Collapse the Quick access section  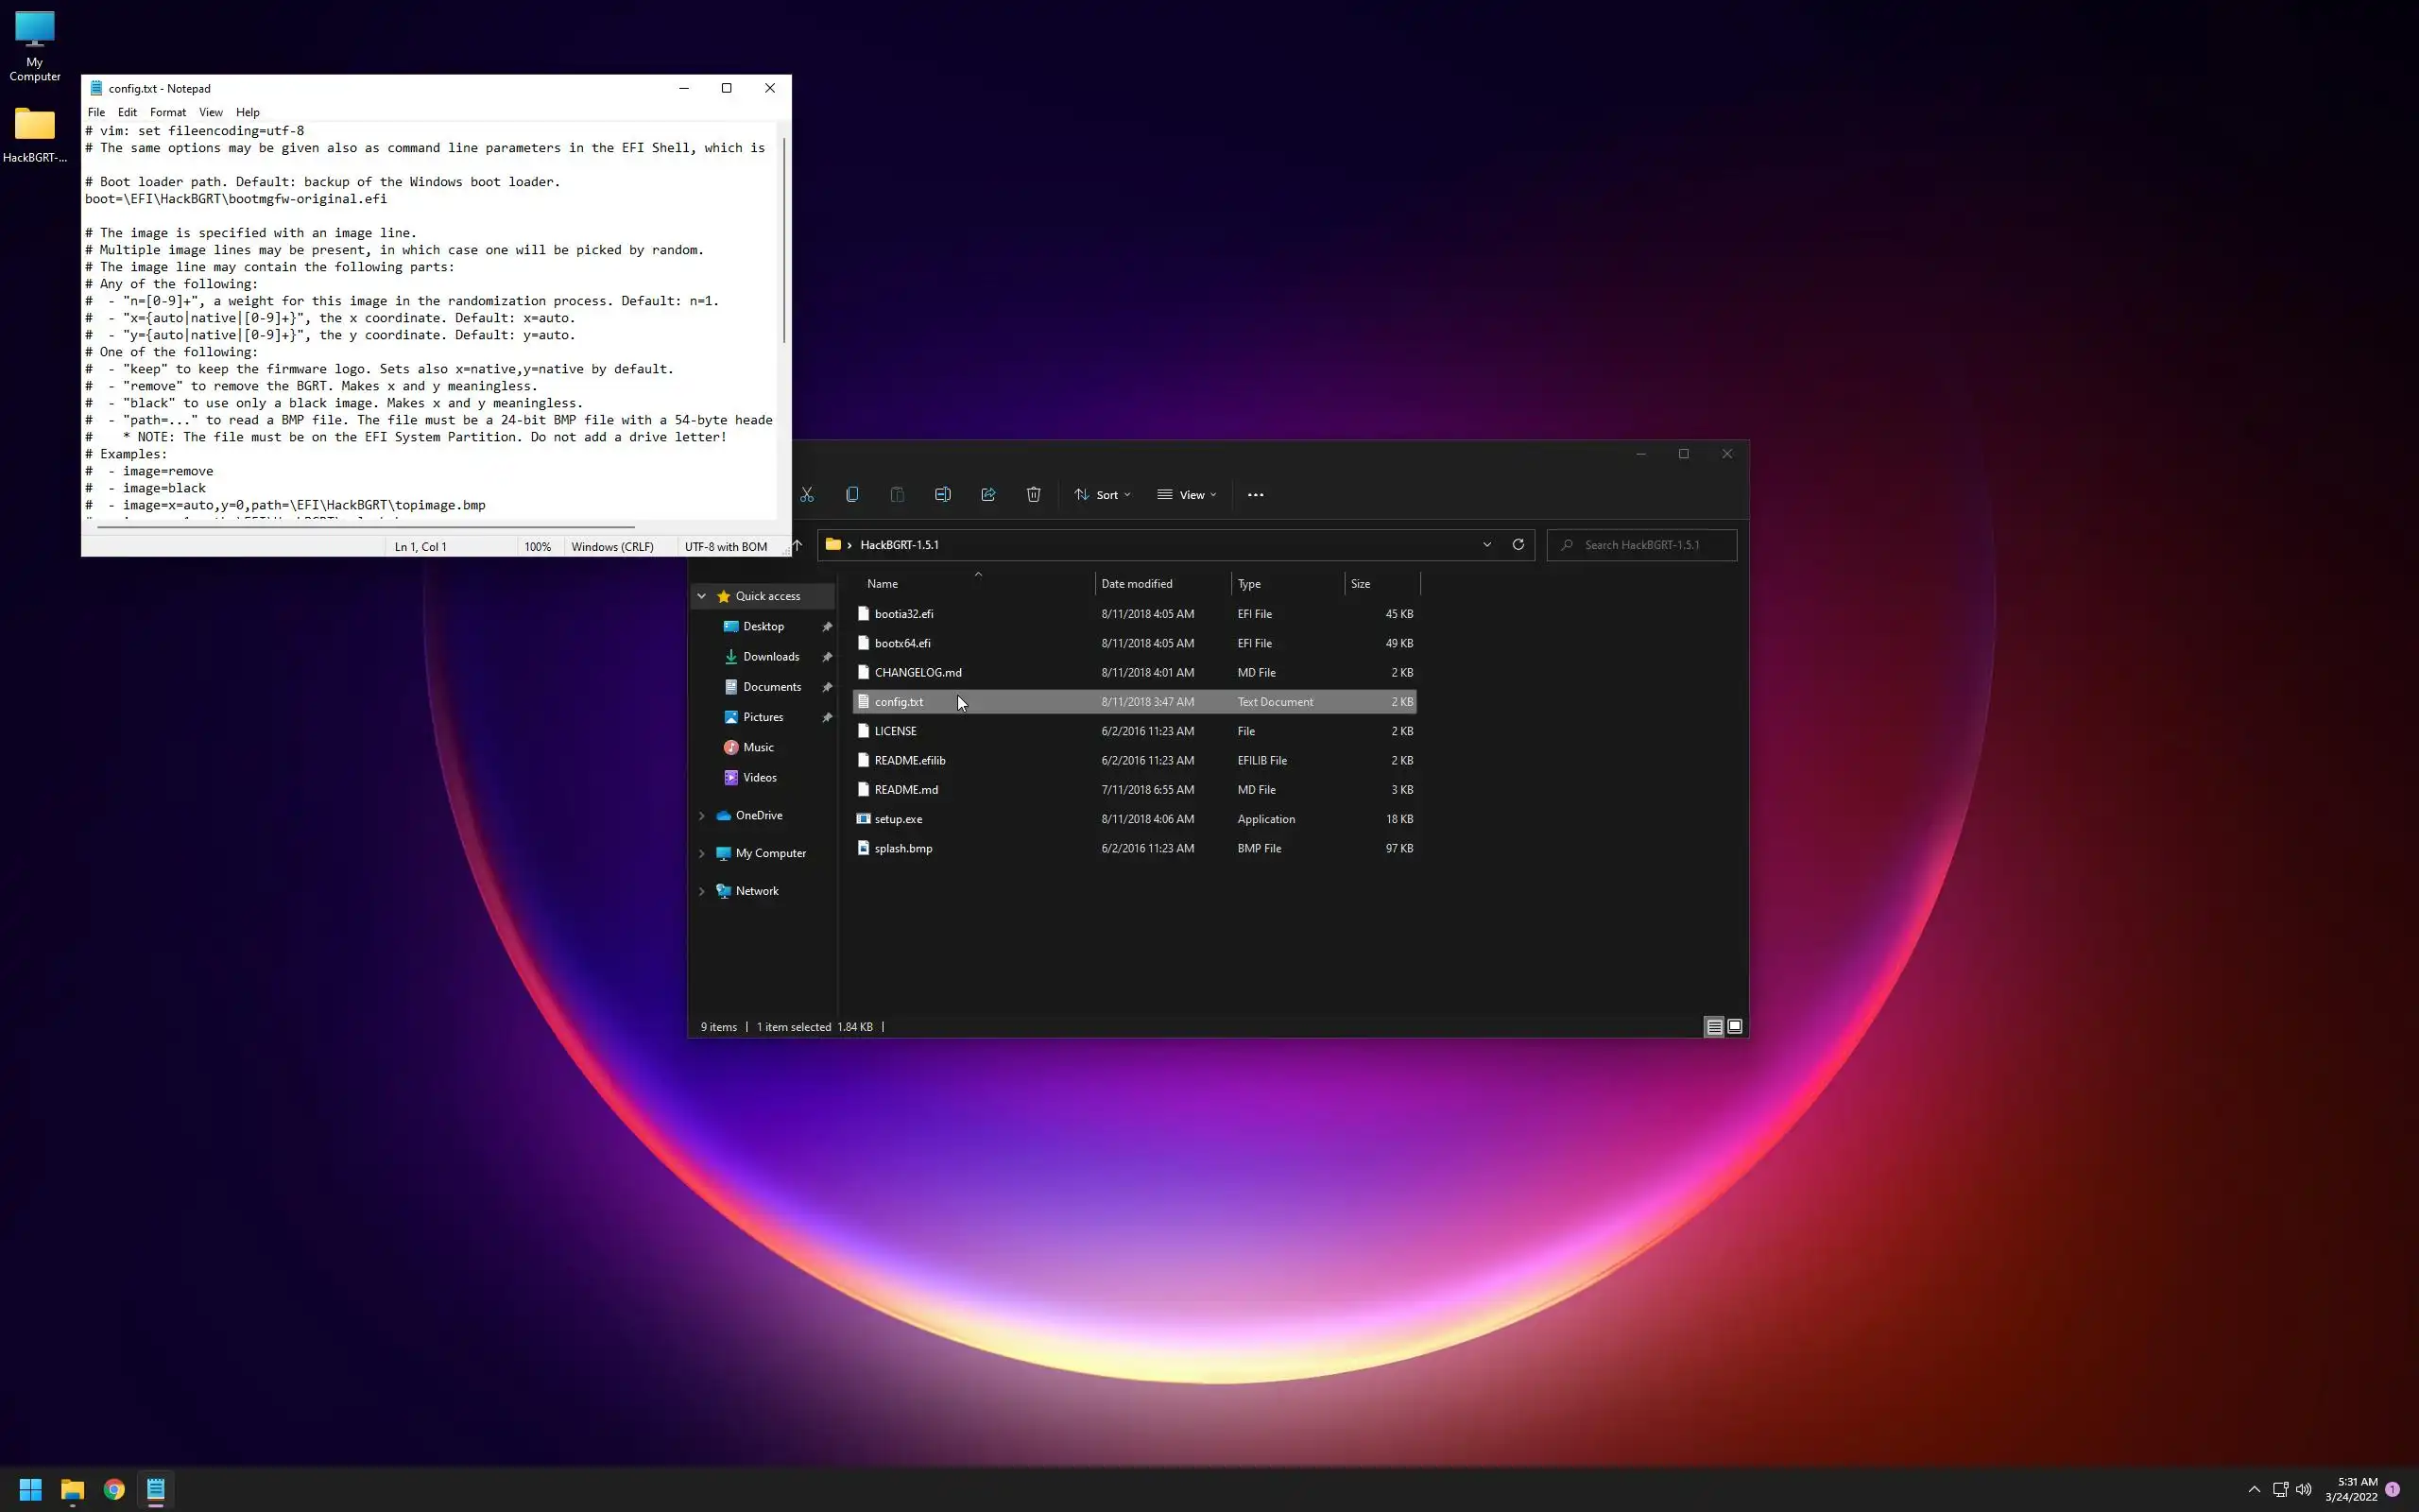pyautogui.click(x=702, y=596)
